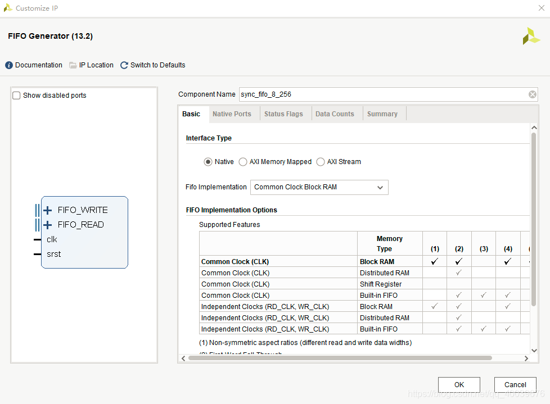This screenshot has height=404, width=550.
Task: Open the Summary tab
Action: point(382,114)
